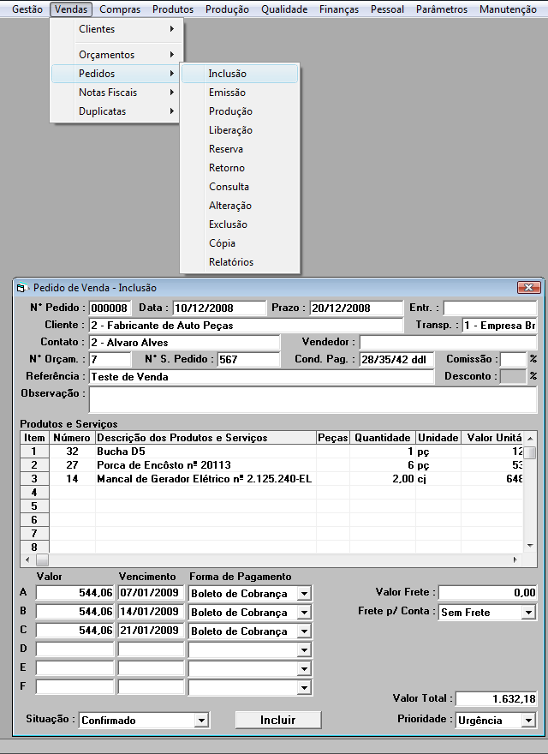Viewport: 548px width, 754px height.
Task: Open the Produtos menu
Action: [x=173, y=9]
